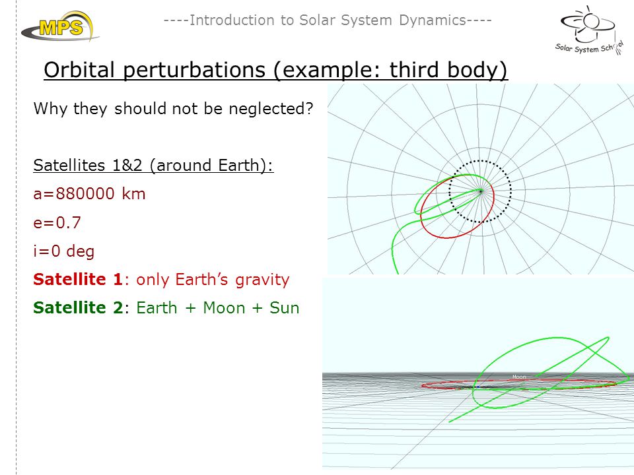Click the MPS logo
Screen dimensions: 634x475
point(60,26)
